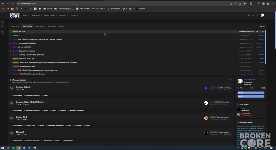This screenshot has height=150, width=276.
Task: Open the conversations envelope icon
Action: coord(253,15)
